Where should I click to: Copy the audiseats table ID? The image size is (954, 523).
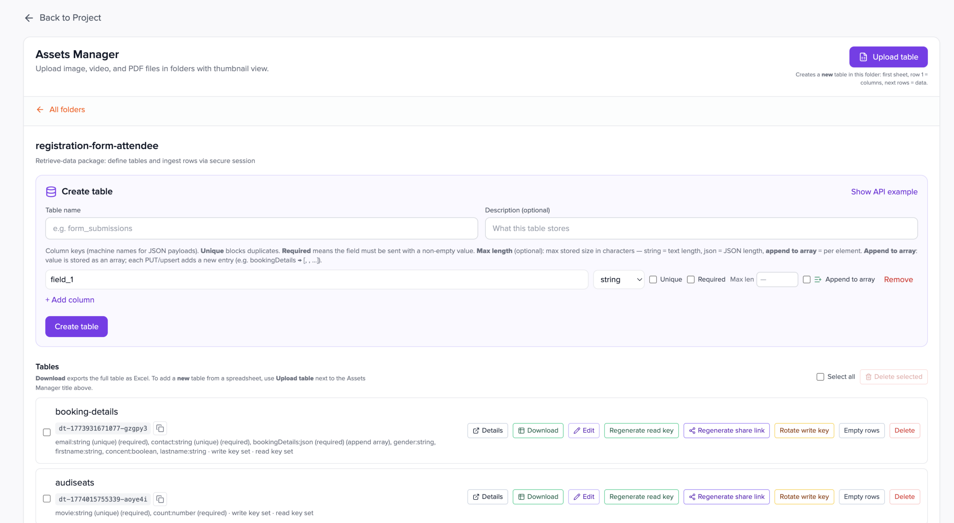pyautogui.click(x=160, y=499)
